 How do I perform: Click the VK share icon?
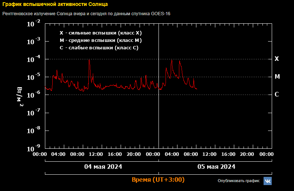point(267,181)
